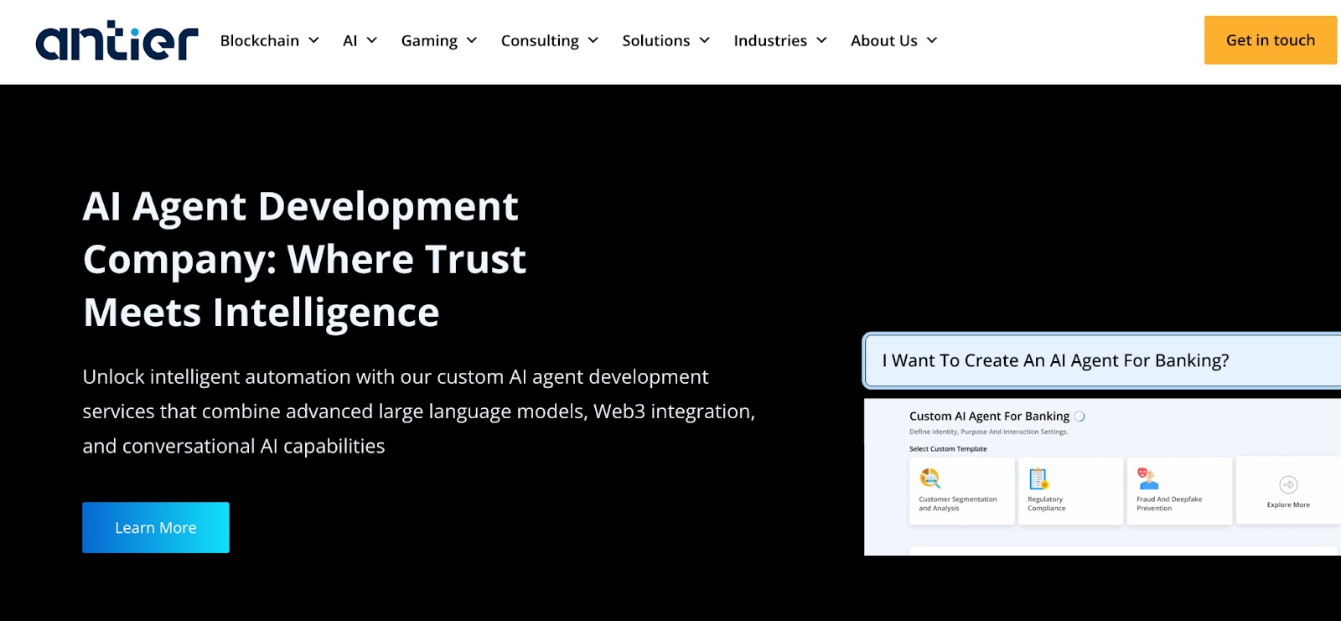Click the Customer Segmentation and Analysis label
This screenshot has height=621, width=1341.
click(958, 504)
